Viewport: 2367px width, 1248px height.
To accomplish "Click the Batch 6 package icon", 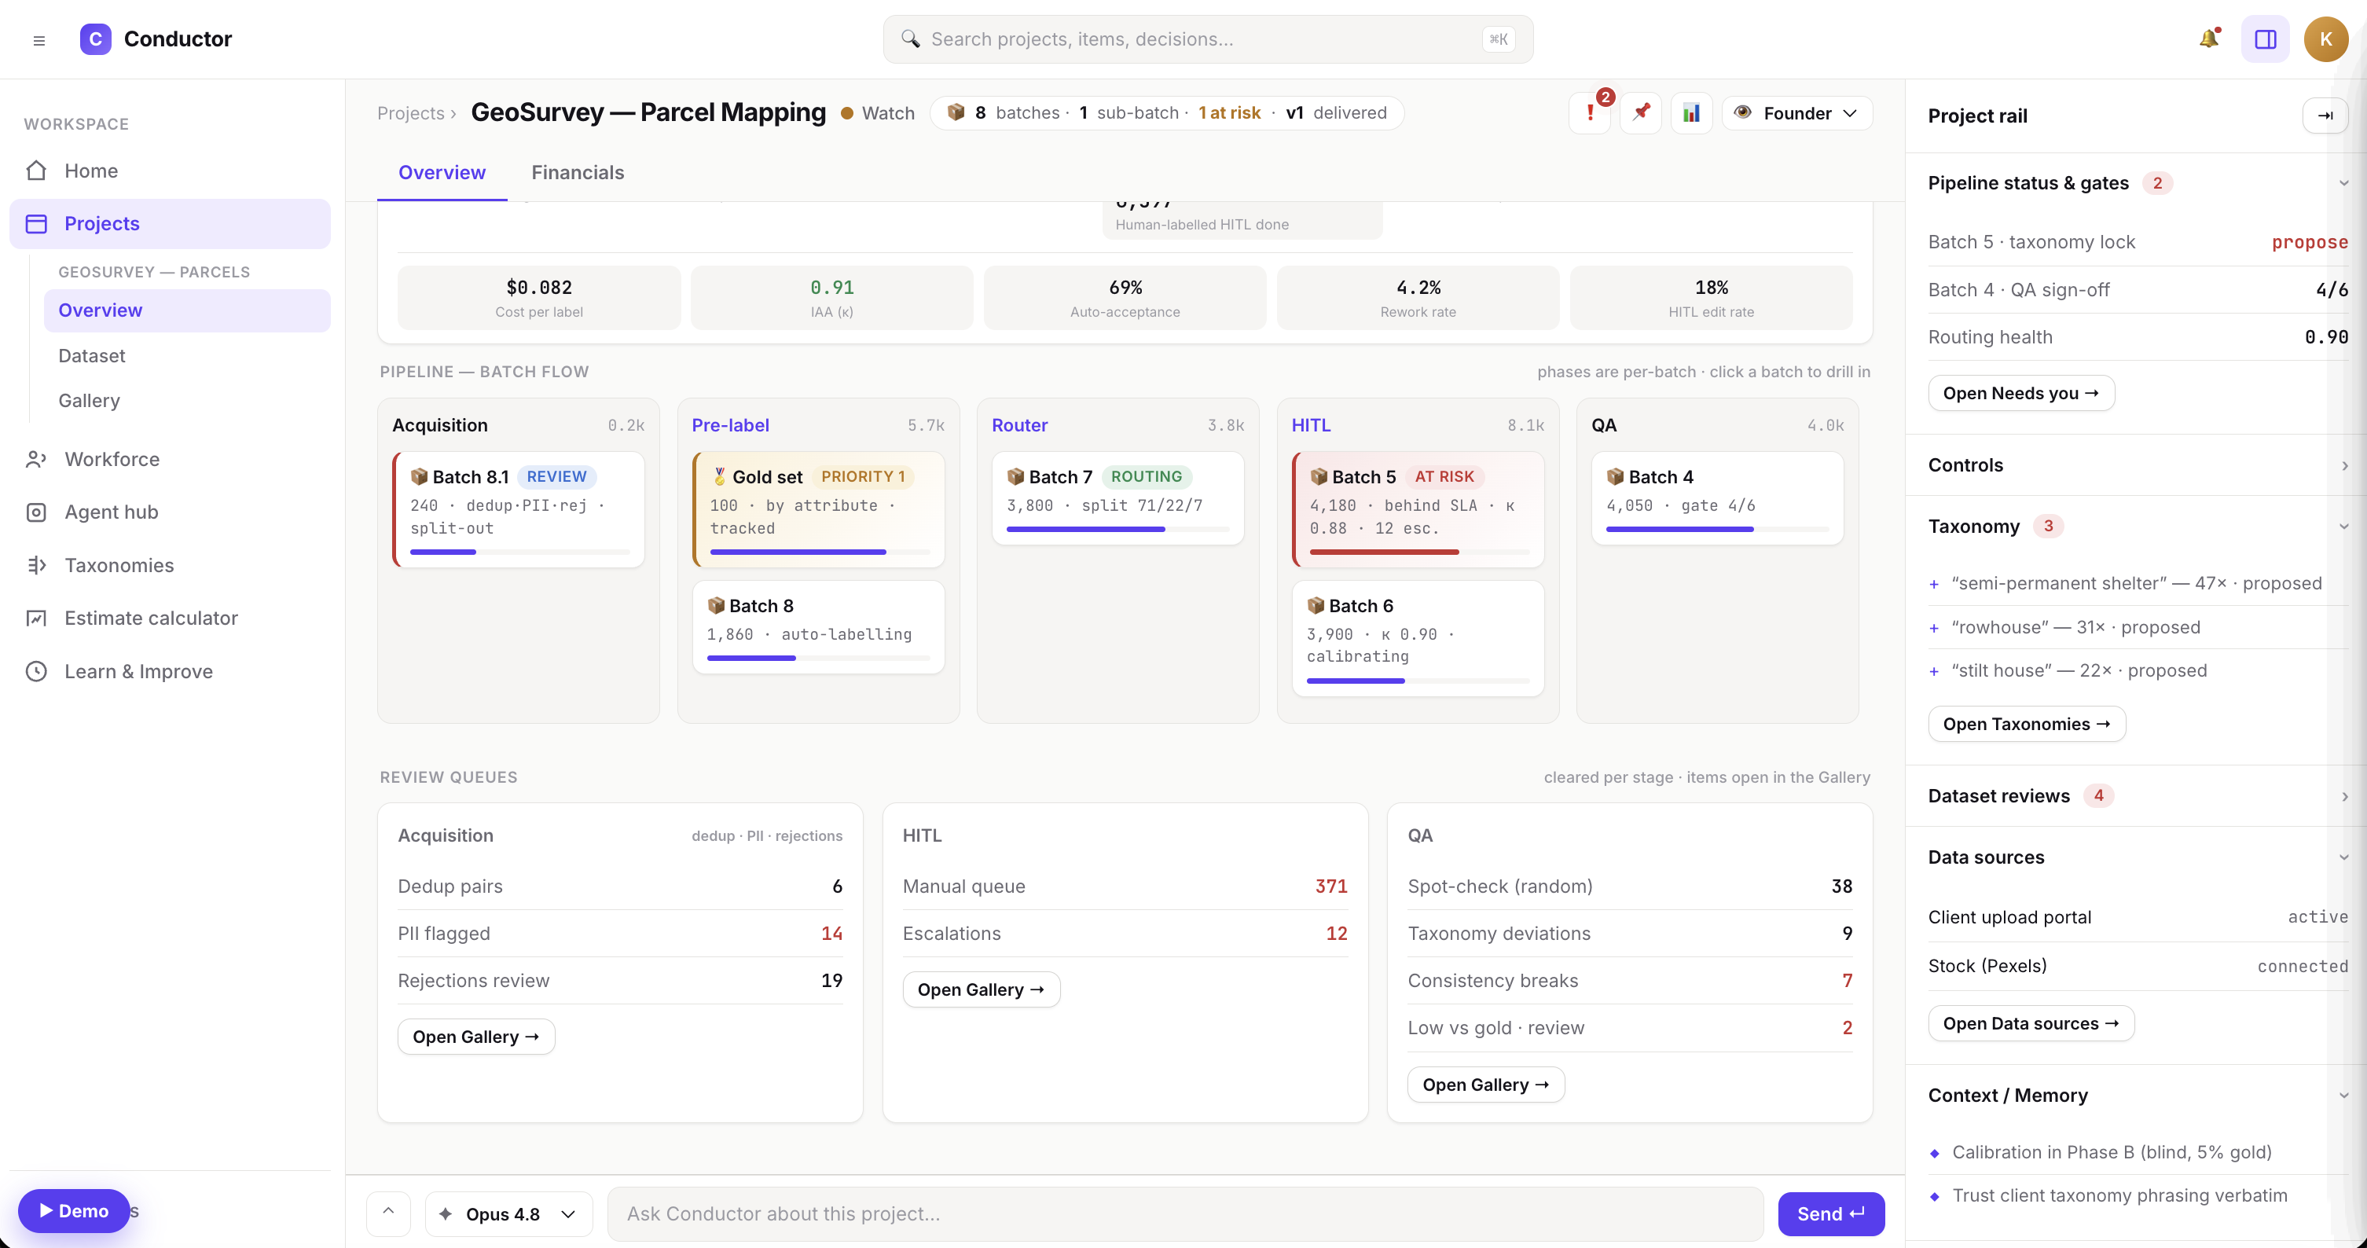I will click(1316, 606).
